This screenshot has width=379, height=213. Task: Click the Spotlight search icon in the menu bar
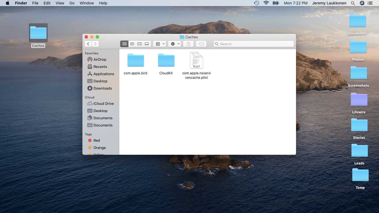pyautogui.click(x=353, y=3)
